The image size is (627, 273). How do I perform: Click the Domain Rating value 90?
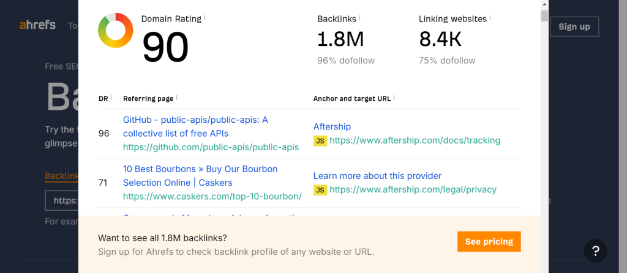click(165, 47)
